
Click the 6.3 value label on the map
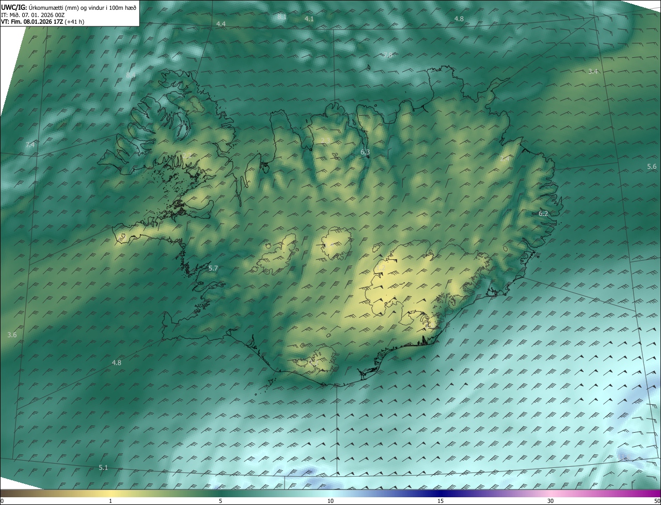click(x=365, y=152)
